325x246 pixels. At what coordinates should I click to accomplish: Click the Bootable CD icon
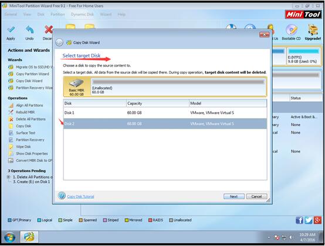click(x=291, y=30)
